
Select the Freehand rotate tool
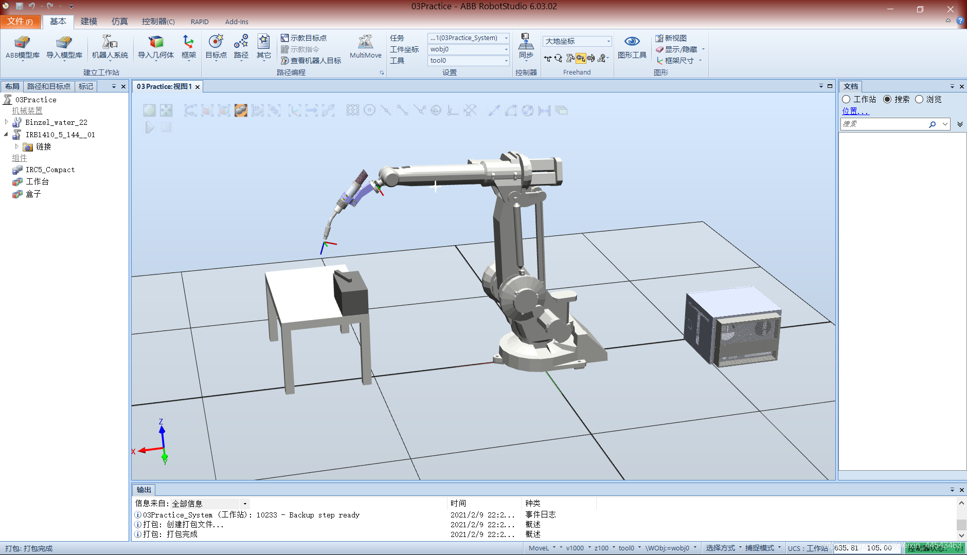pos(559,58)
